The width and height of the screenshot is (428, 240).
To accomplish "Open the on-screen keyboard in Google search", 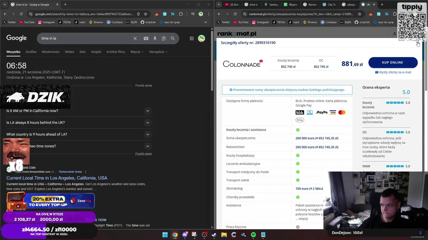I will [x=146, y=38].
